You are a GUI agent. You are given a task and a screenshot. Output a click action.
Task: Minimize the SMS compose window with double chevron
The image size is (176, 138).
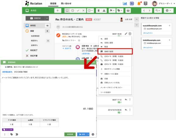pyautogui.click(x=94, y=62)
